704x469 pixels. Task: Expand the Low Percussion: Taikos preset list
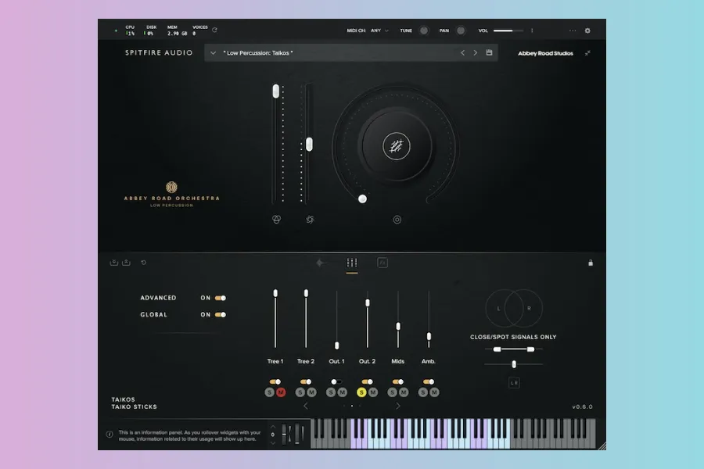(x=213, y=53)
